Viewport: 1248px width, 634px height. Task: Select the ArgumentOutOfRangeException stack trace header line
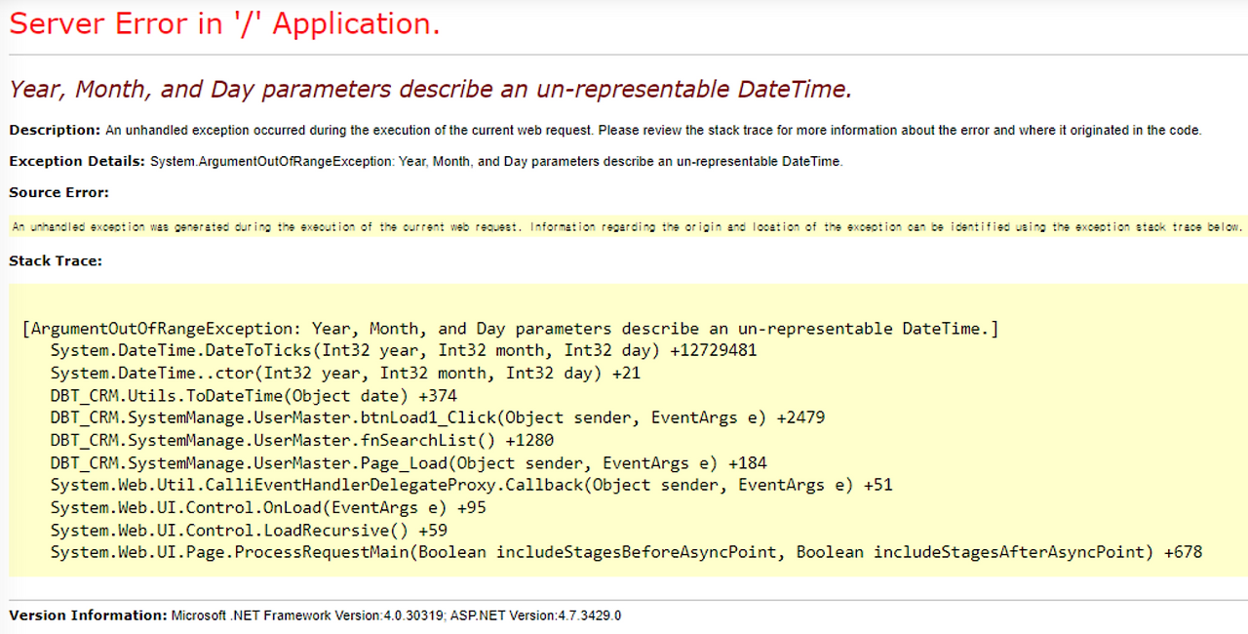tap(510, 328)
